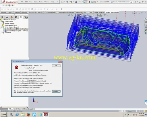
Task: Open SOLIDWORKS Resources home task pane
Action: (x=146, y=19)
